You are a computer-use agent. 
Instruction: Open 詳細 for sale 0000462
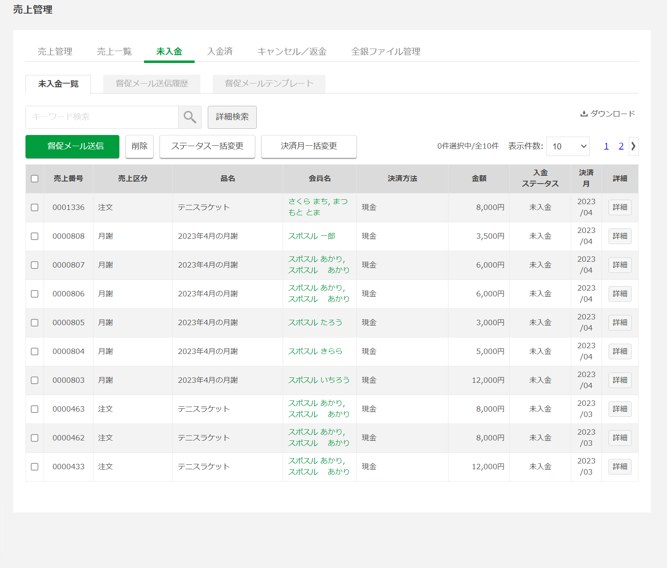point(620,438)
